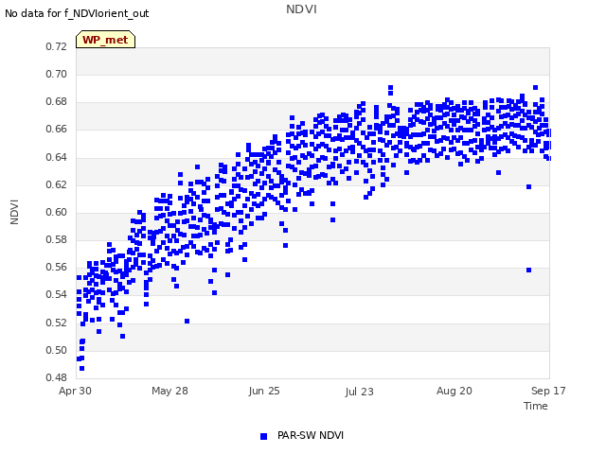Click the WP_met site label tag
Image resolution: width=606 pixels, height=454 pixels.
point(105,40)
